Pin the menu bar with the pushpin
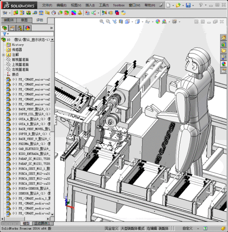 [x=161, y=5]
